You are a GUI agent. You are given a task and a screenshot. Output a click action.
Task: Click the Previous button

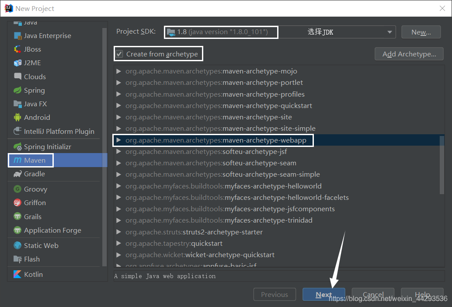[x=275, y=294]
